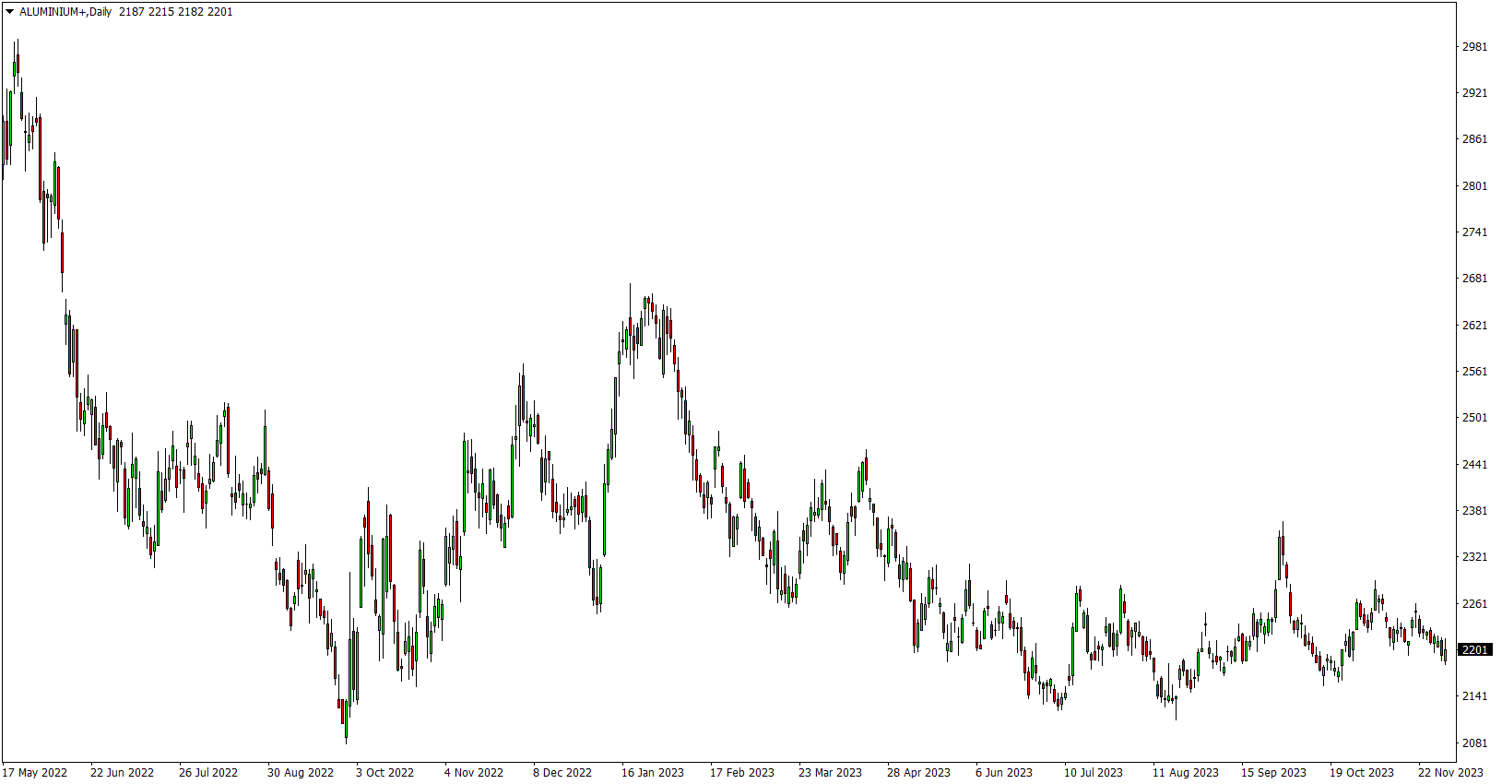1502x784 pixels.
Task: Click the 2681 price level label
Action: point(1474,279)
